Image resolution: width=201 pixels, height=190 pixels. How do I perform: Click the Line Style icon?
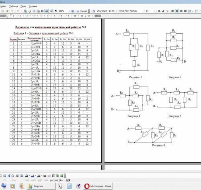coord(45,176)
